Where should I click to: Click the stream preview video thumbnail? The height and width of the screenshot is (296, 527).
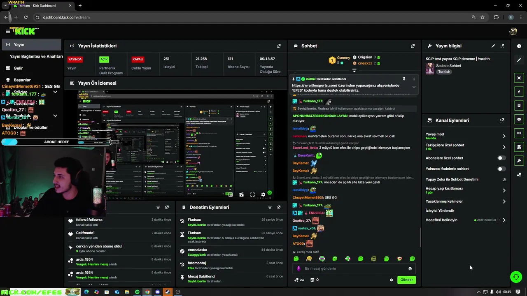tap(175, 144)
